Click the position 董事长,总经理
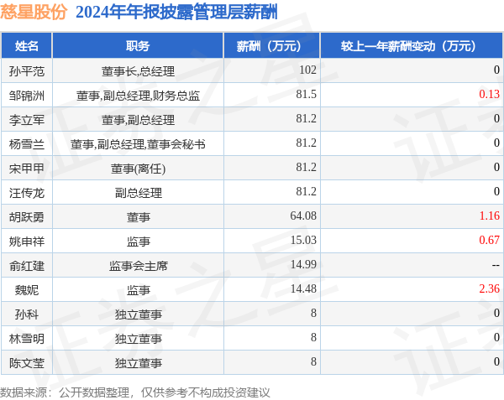The width and height of the screenshot is (504, 400). tap(138, 71)
